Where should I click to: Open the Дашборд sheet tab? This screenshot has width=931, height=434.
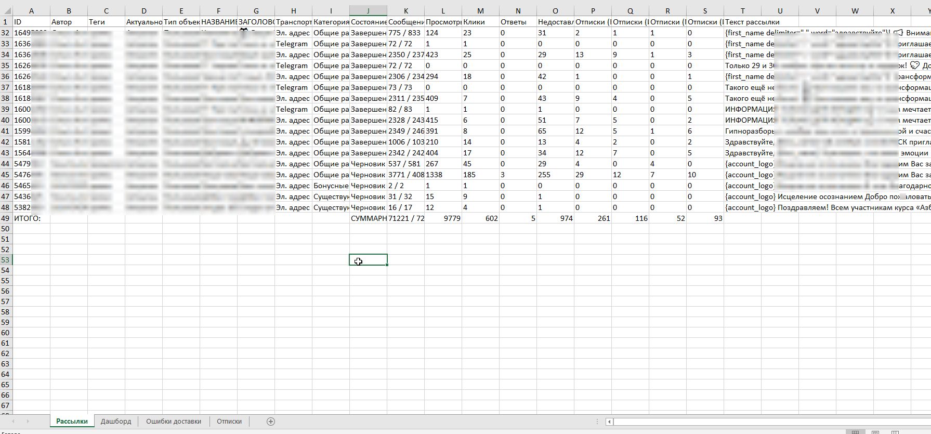[116, 422]
